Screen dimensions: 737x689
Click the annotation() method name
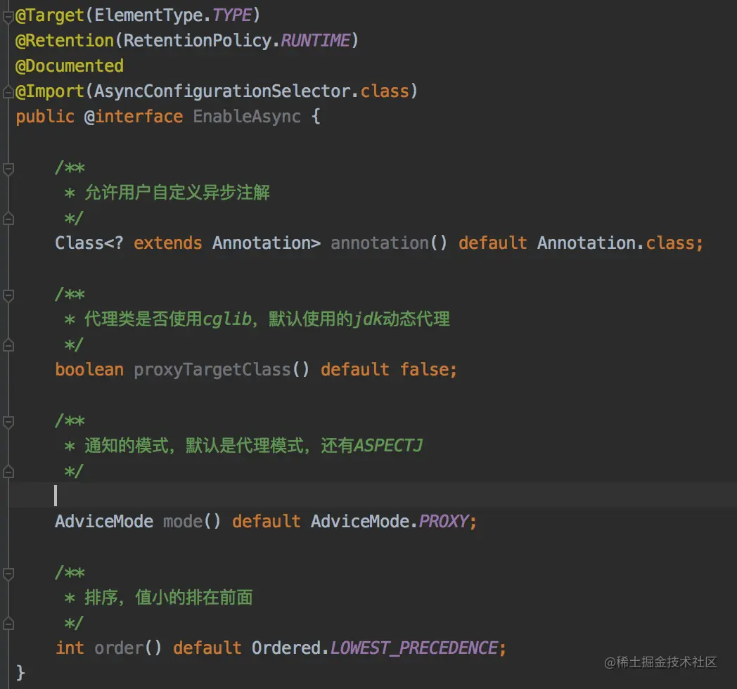[x=380, y=243]
